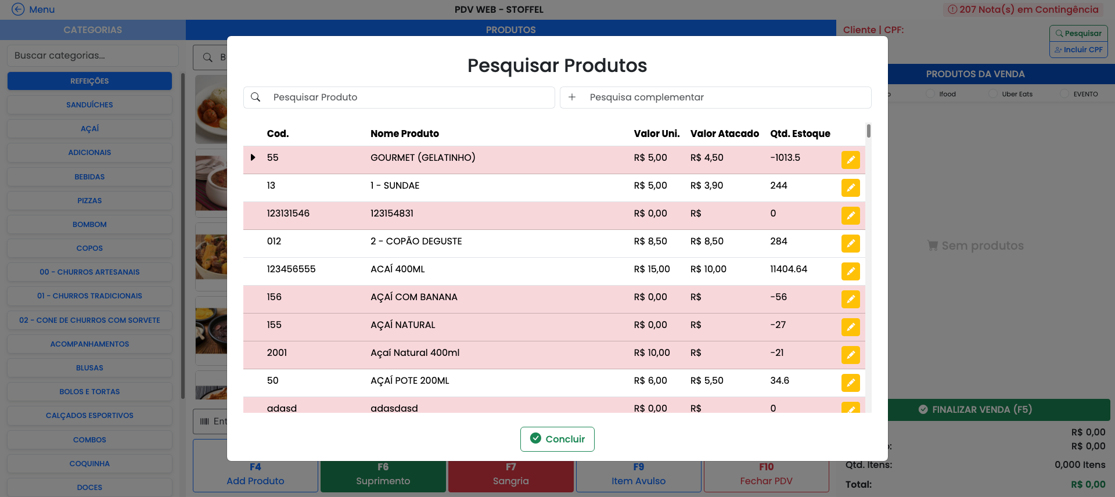Select the DOCES category

point(89,487)
